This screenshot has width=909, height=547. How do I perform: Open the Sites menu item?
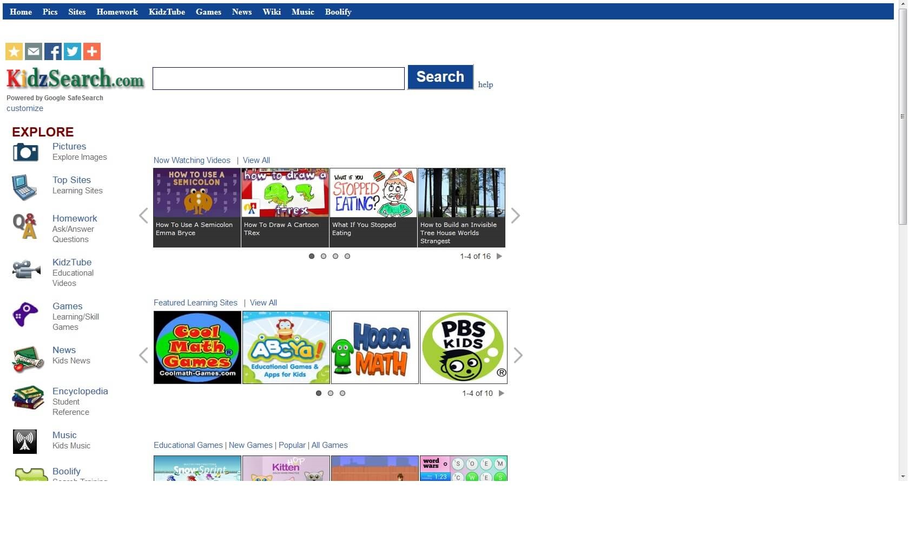click(x=77, y=12)
